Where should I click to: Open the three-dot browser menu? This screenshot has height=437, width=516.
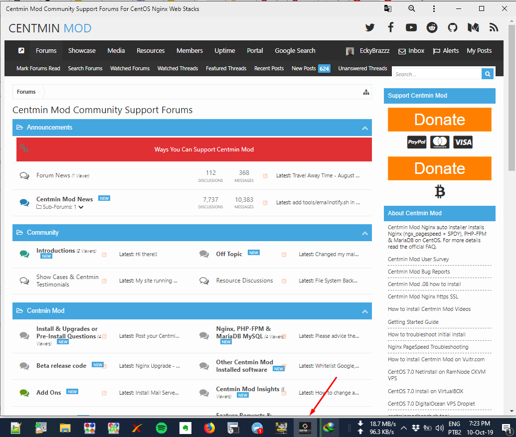434,9
